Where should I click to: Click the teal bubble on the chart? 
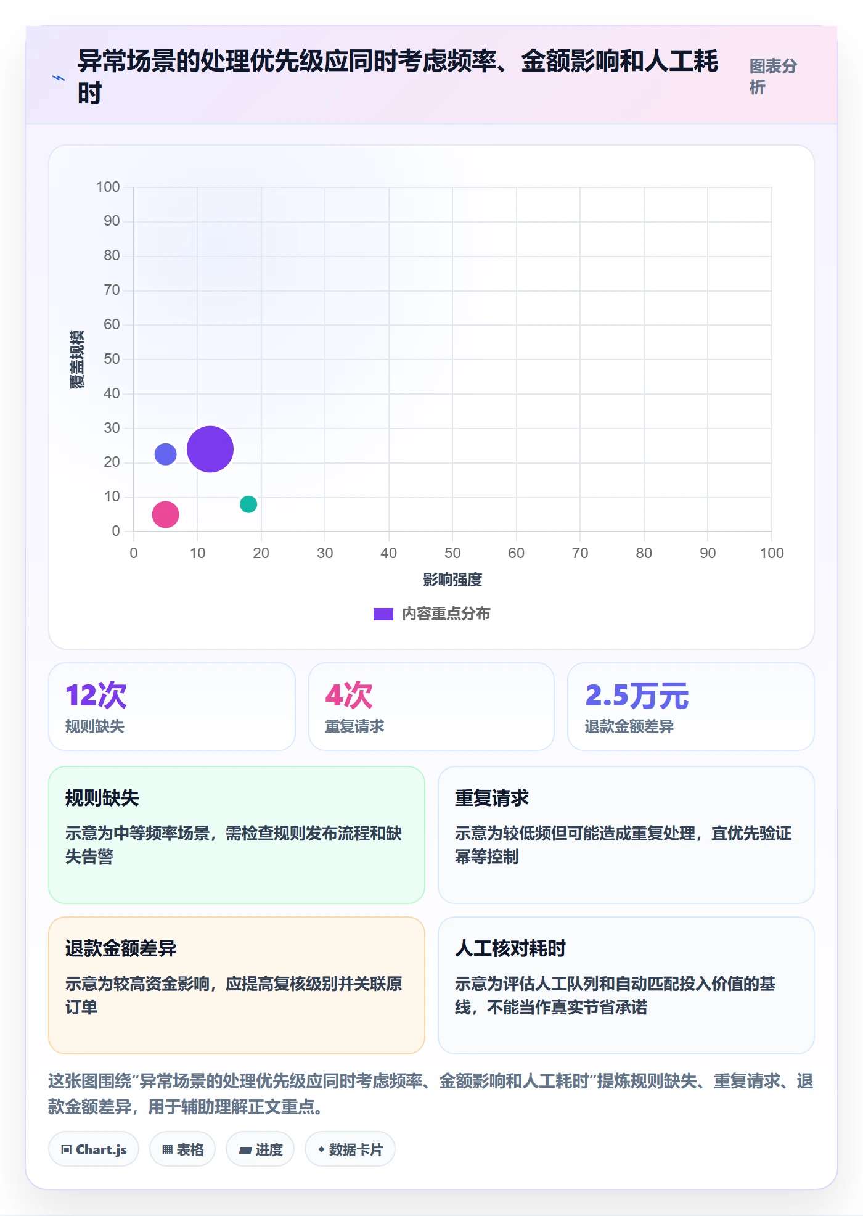(x=248, y=504)
